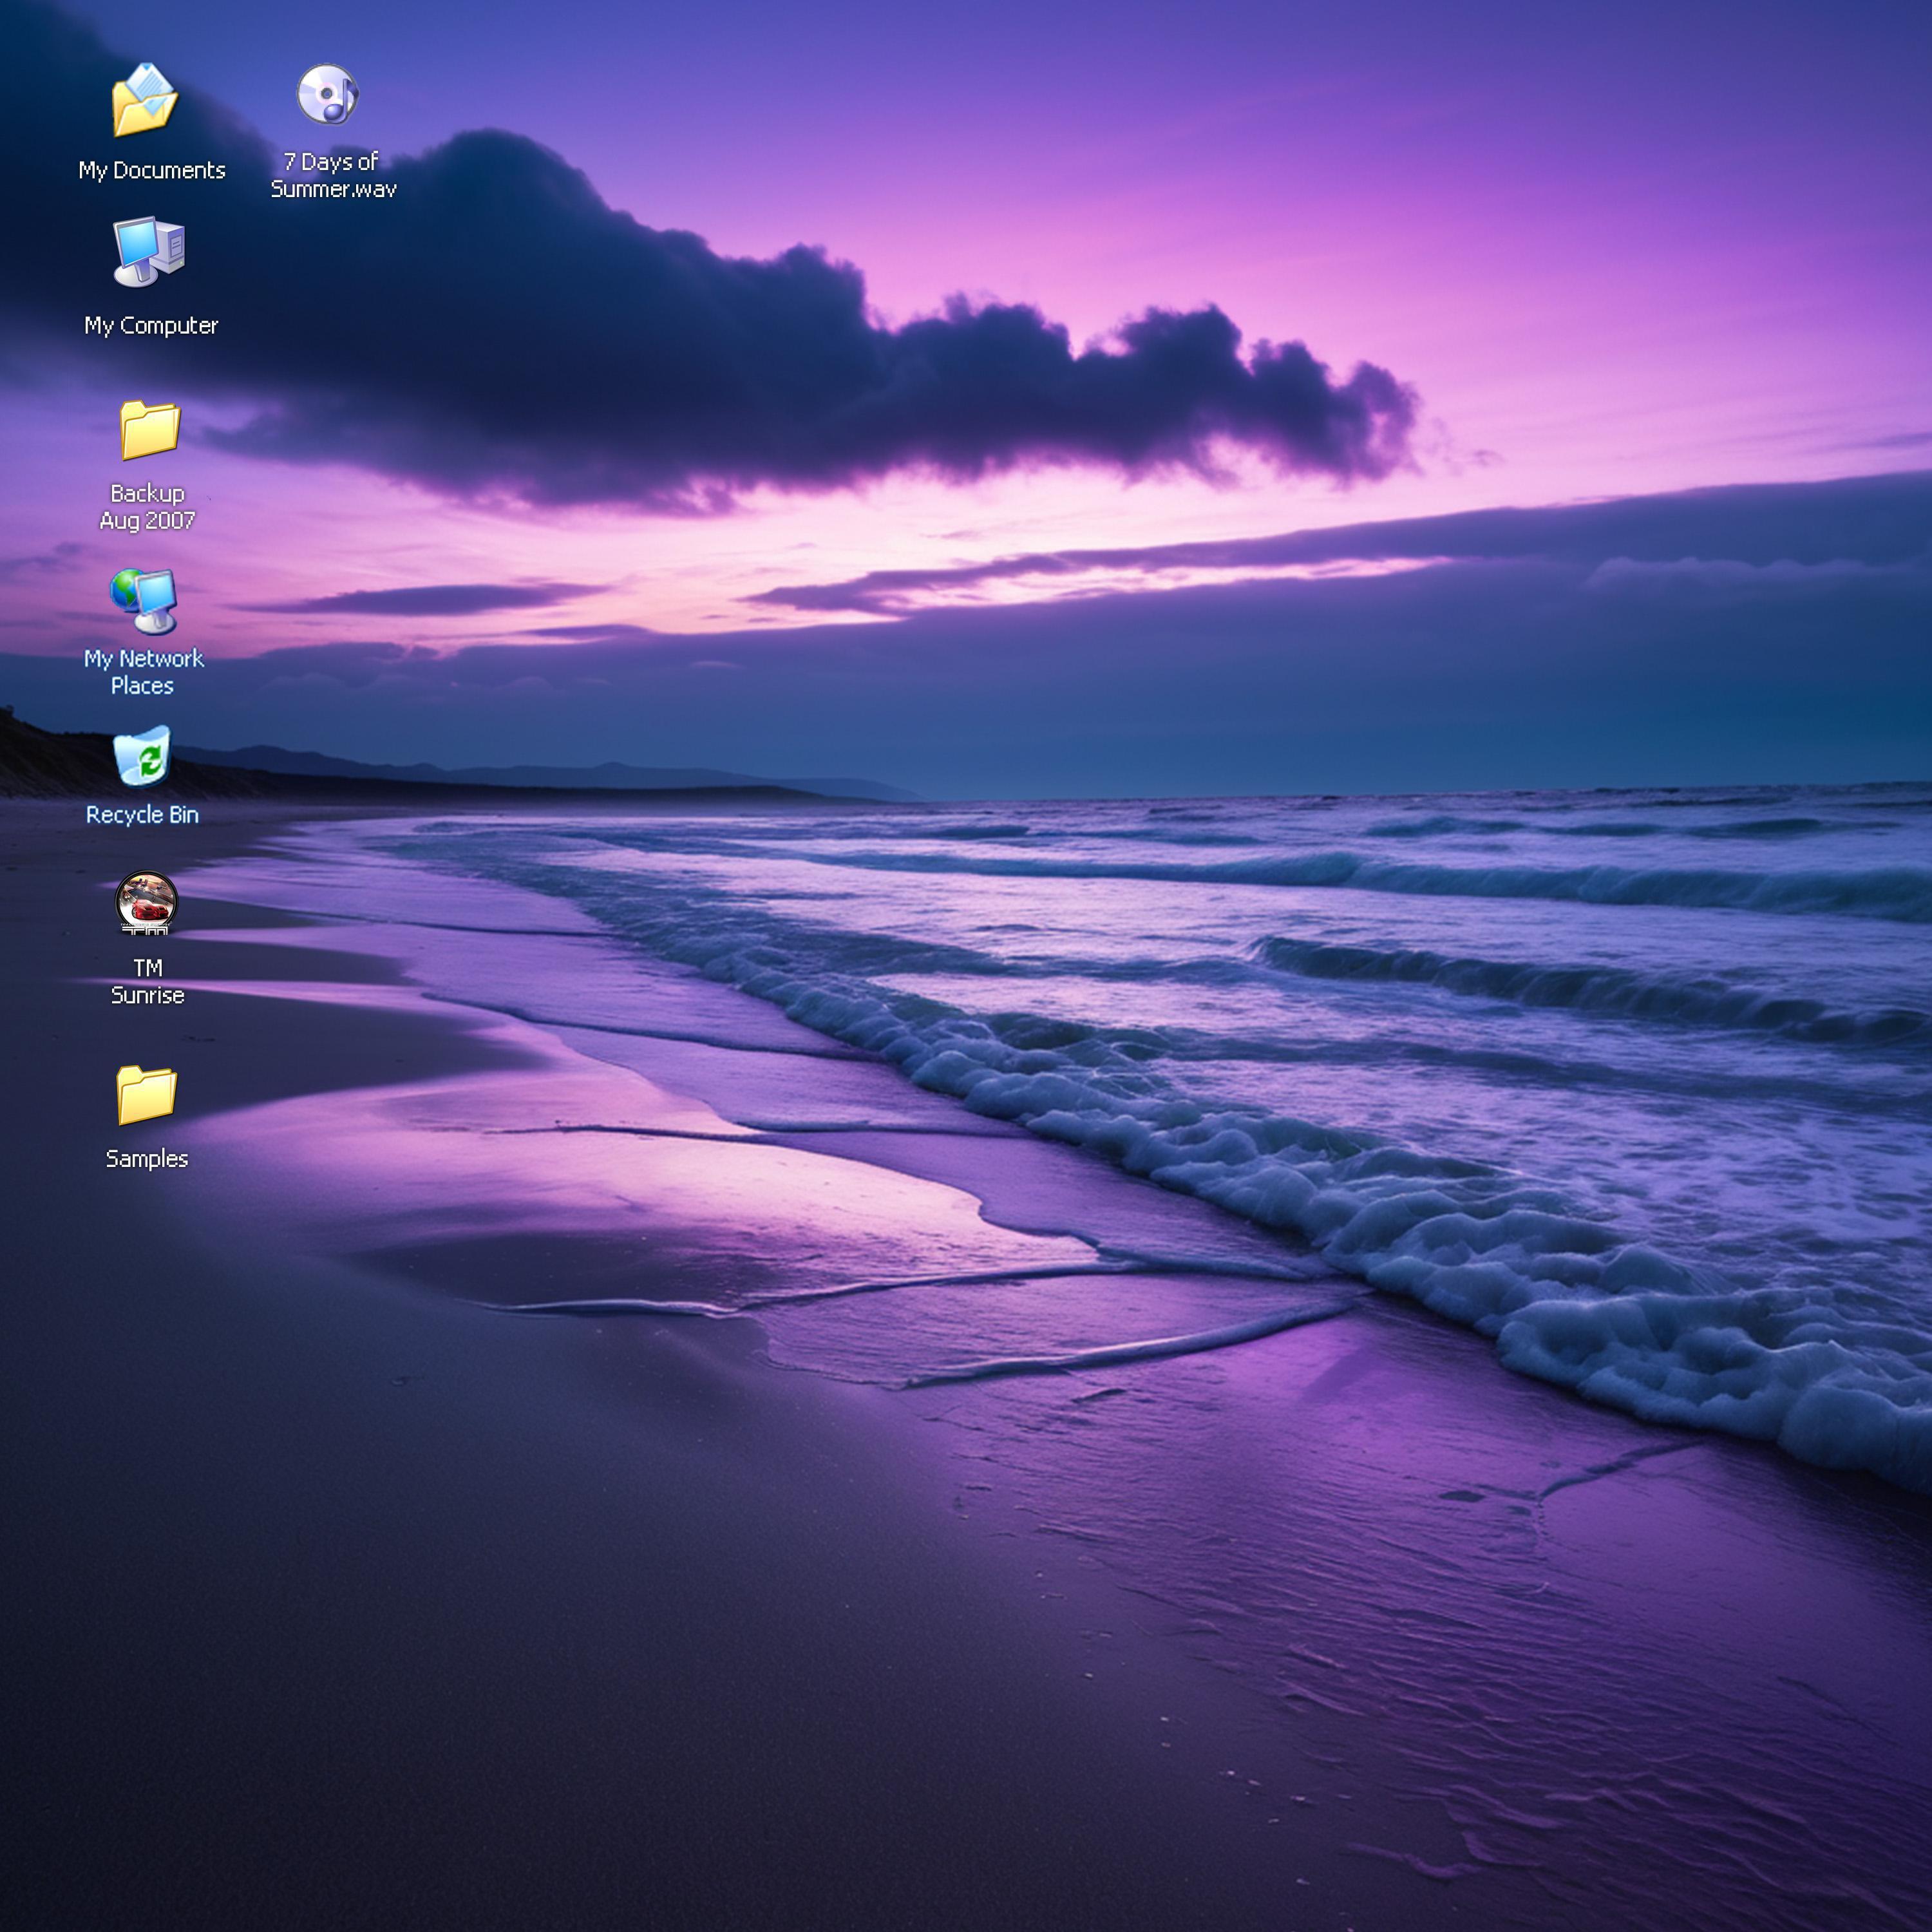Click the TM Sunrise label text
The height and width of the screenshot is (1932, 1932).
147,981
